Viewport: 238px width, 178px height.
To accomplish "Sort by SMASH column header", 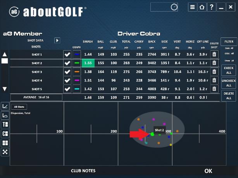I will tap(88, 42).
